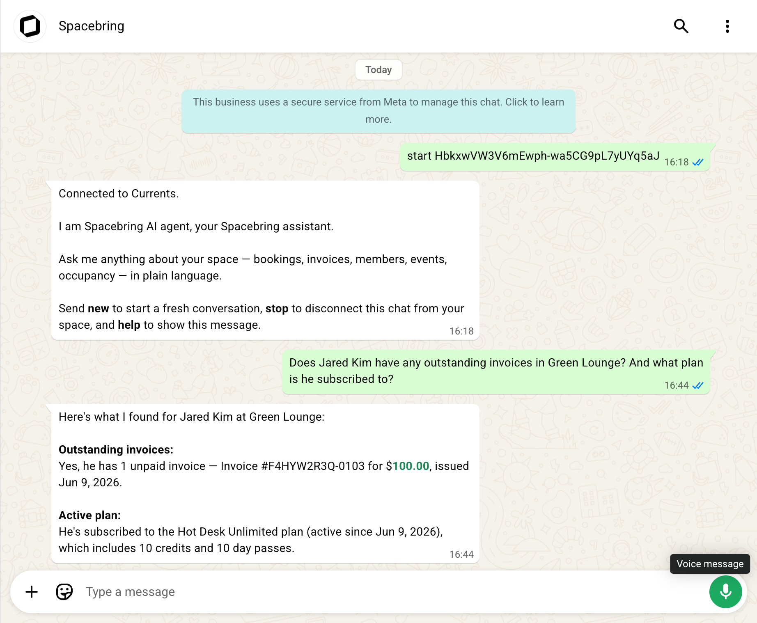Click the $100.00 invoice amount

click(407, 466)
